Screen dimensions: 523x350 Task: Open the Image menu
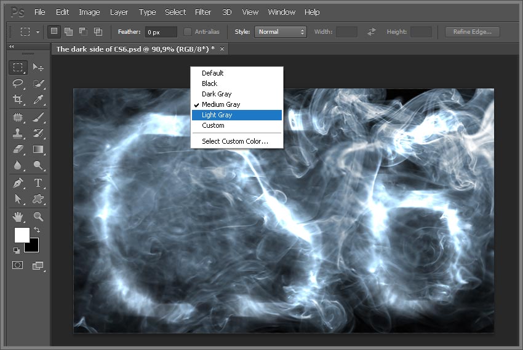click(x=89, y=12)
